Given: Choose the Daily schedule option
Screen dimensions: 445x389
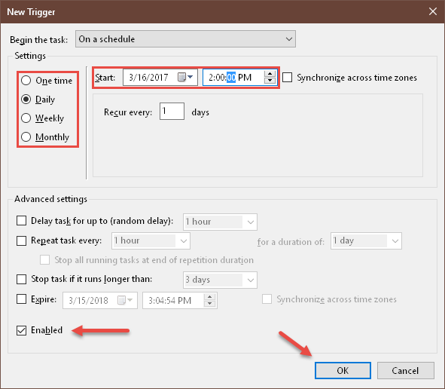Looking at the screenshot, I should [x=26, y=100].
